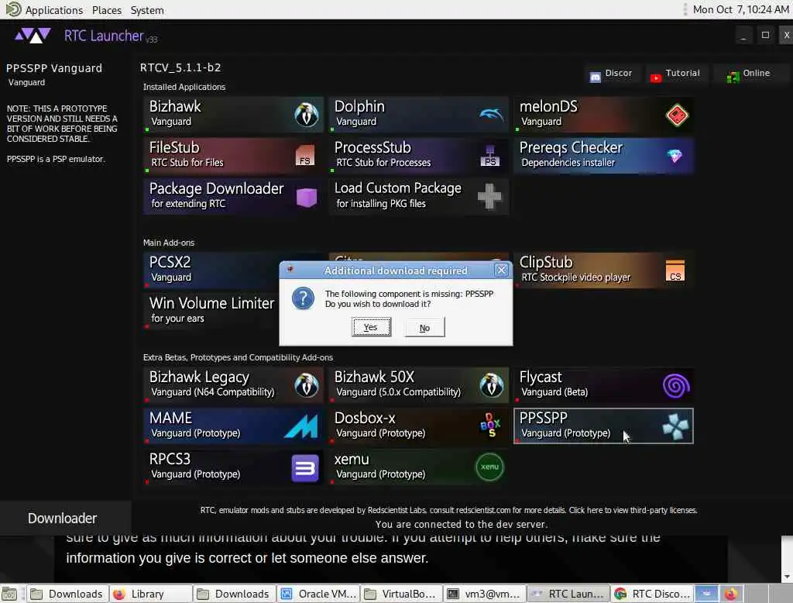
Task: Open the Applications menu
Action: tap(53, 9)
